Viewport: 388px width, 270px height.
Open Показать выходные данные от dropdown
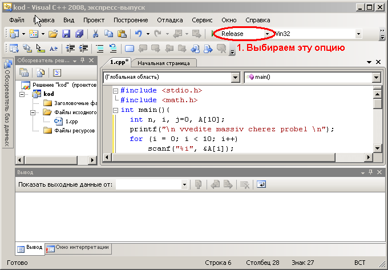184,184
